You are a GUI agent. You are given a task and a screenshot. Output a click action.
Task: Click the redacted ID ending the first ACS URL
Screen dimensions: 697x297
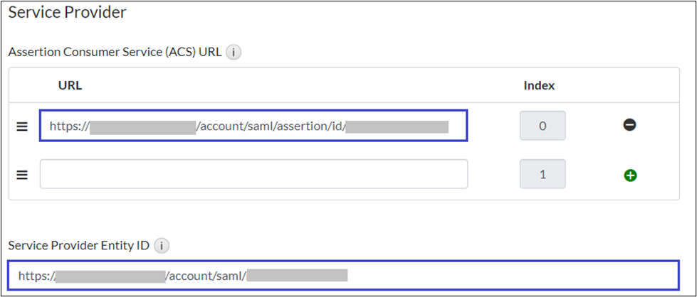(x=397, y=127)
